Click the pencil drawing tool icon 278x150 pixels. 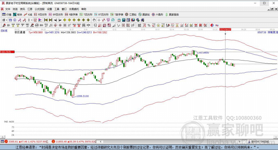[x=4, y=25]
